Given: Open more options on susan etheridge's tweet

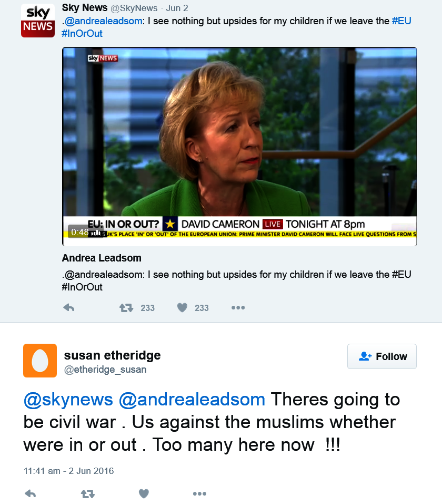Looking at the screenshot, I should pyautogui.click(x=199, y=493).
